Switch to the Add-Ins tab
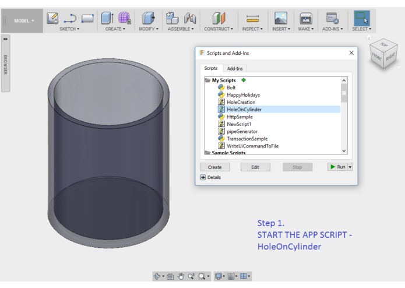Image resolution: width=405 pixels, height=288 pixels. tap(235, 69)
